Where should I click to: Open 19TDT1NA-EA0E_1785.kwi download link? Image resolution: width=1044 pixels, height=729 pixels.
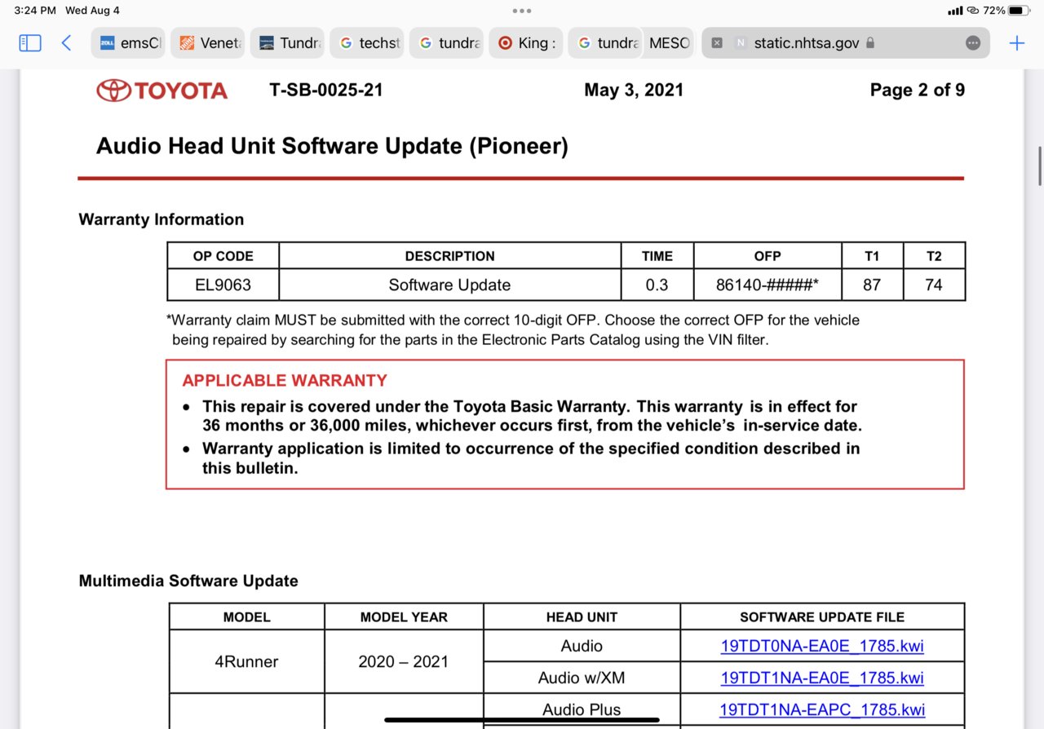point(822,678)
